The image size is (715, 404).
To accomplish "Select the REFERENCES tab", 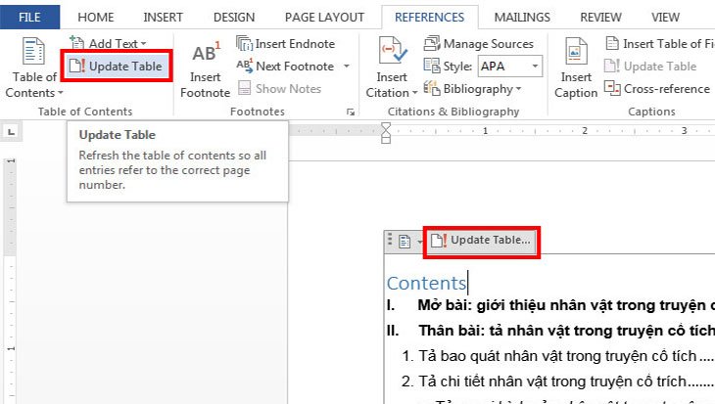I will pyautogui.click(x=430, y=18).
